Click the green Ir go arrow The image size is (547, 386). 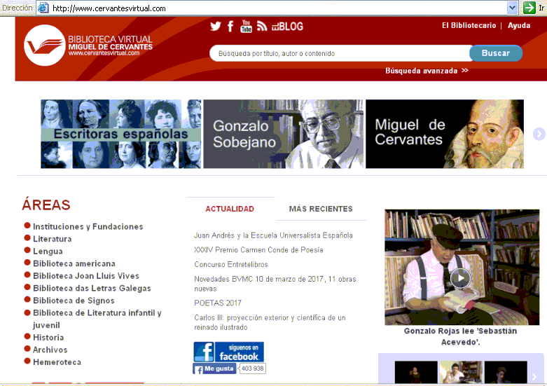(529, 8)
